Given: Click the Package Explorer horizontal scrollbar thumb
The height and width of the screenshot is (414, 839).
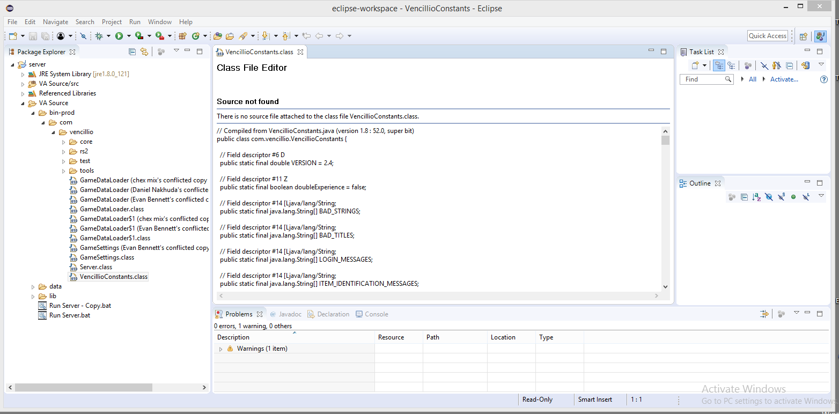Looking at the screenshot, I should coord(84,387).
